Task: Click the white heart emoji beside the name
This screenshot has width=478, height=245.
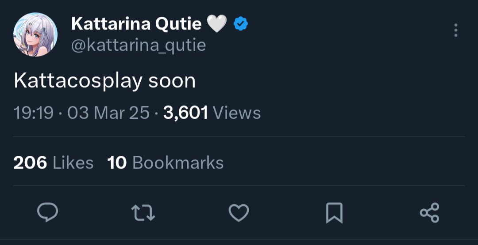Action: click(x=217, y=24)
